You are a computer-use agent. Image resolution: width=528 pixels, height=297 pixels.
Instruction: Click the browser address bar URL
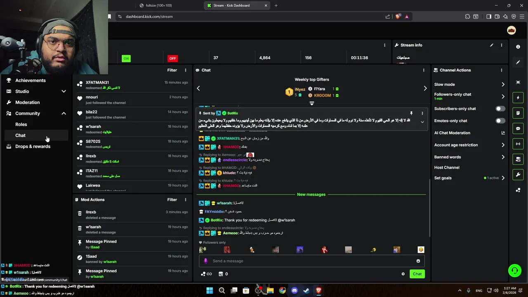tap(149, 16)
